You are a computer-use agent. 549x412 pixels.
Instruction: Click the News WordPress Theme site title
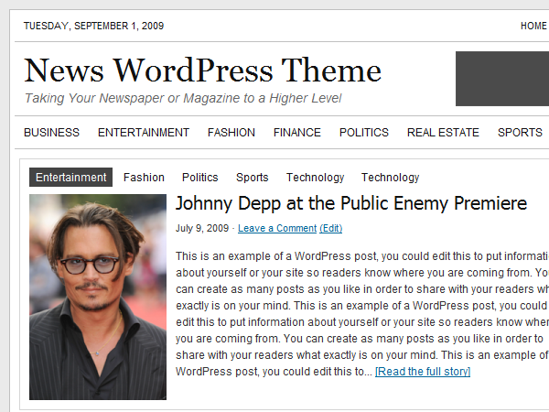pos(203,70)
